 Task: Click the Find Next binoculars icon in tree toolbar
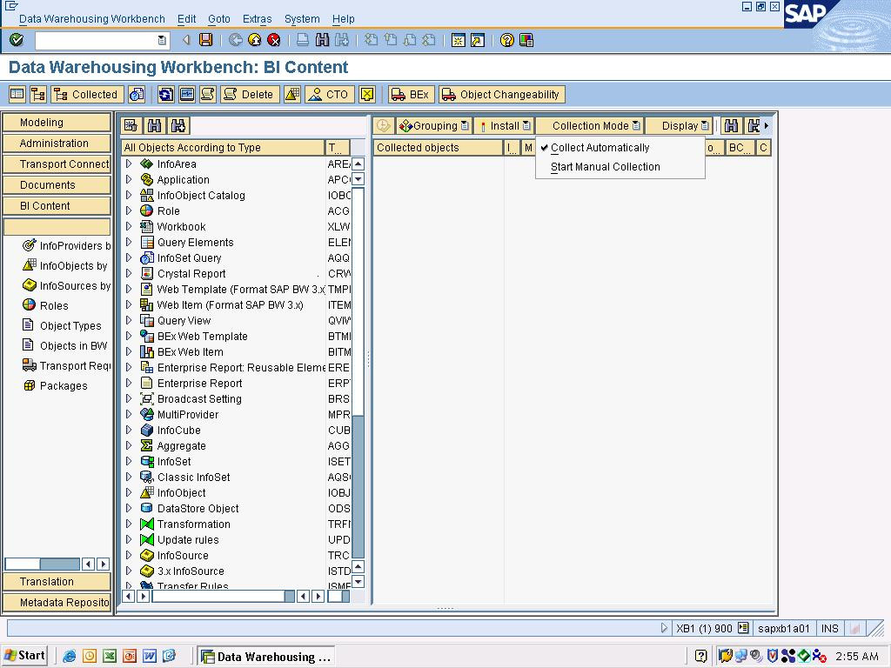click(x=178, y=125)
